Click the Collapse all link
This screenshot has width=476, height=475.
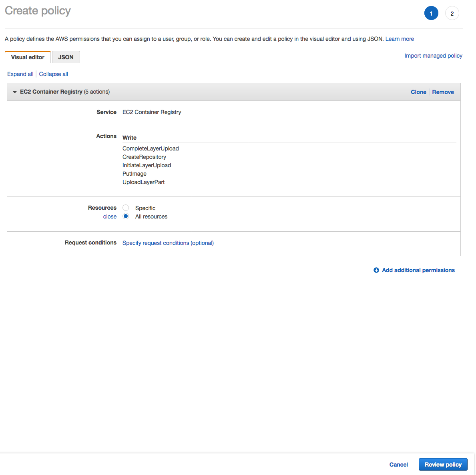[53, 74]
